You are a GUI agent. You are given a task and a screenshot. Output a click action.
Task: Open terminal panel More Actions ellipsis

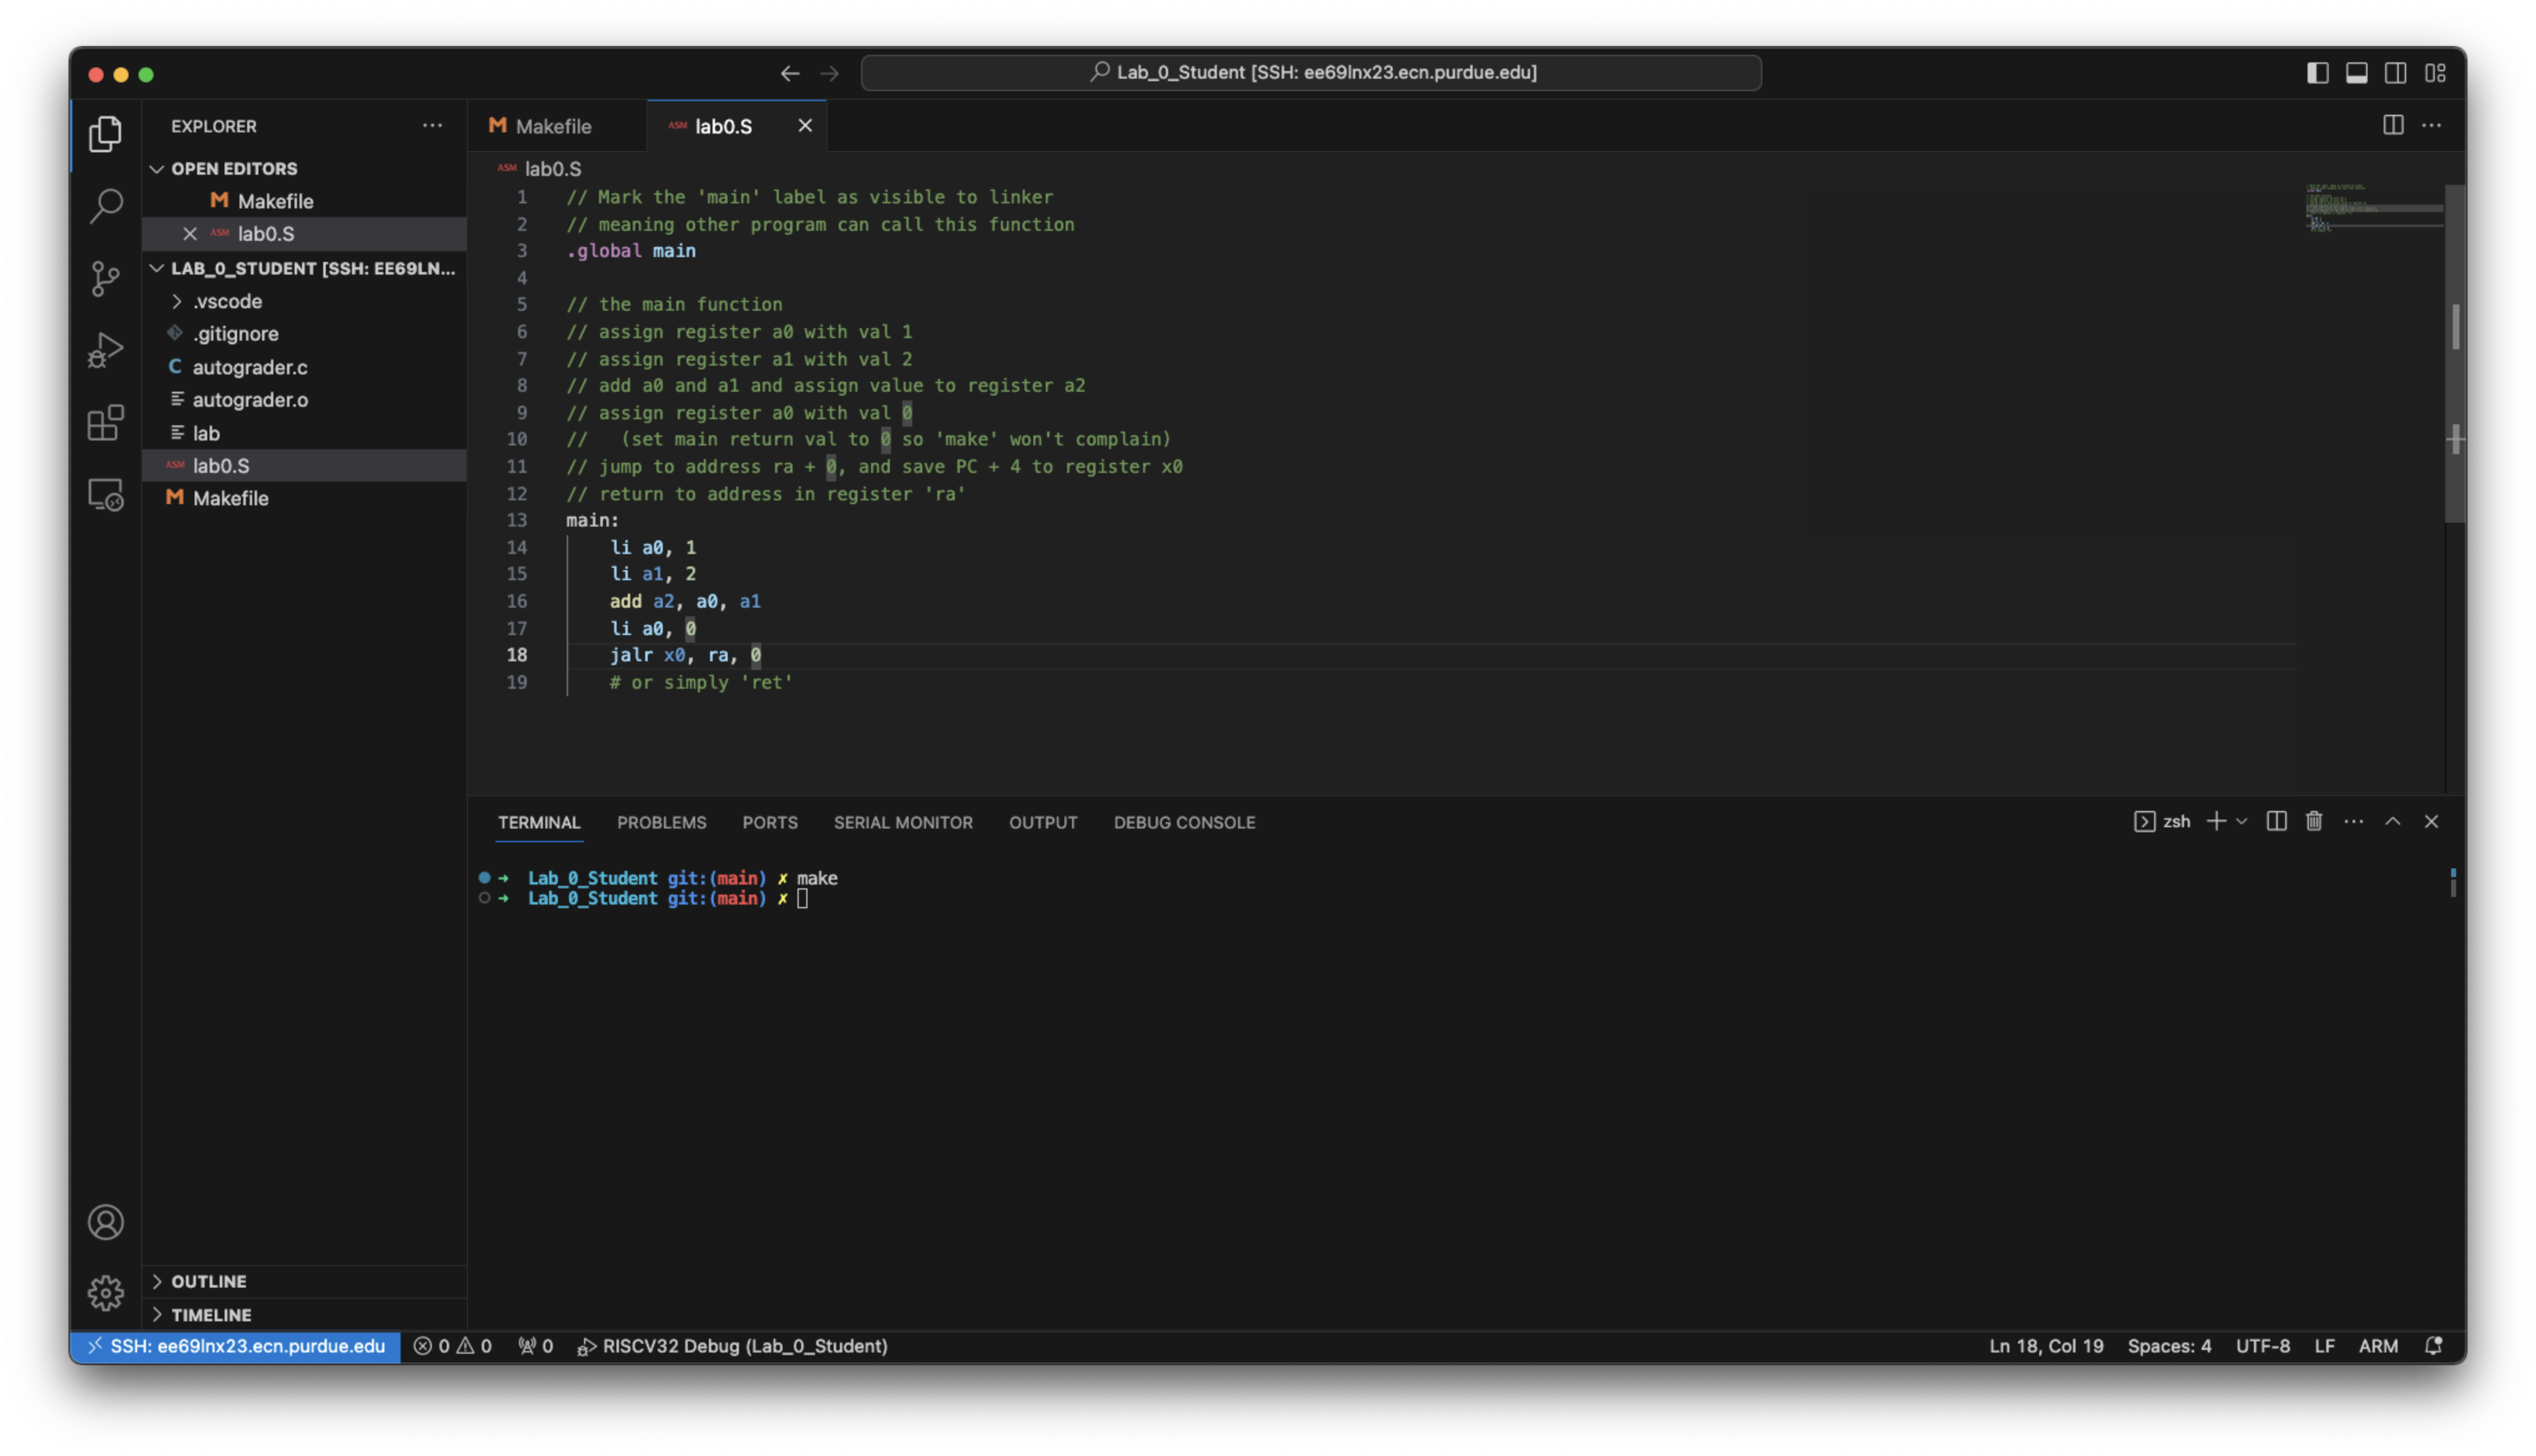click(2353, 821)
